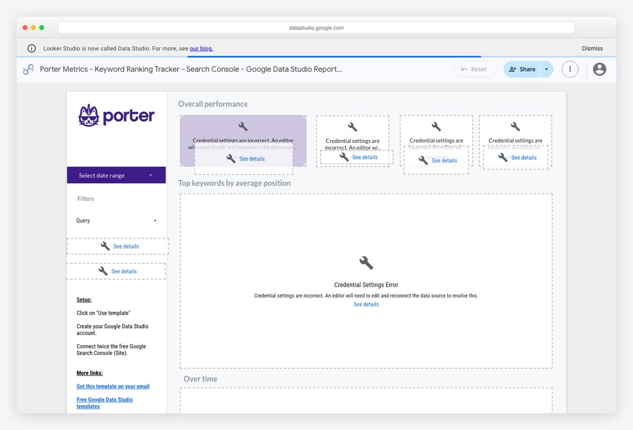Image resolution: width=633 pixels, height=430 pixels.
Task: Click the macOS yellow minimize button
Action: (x=33, y=27)
